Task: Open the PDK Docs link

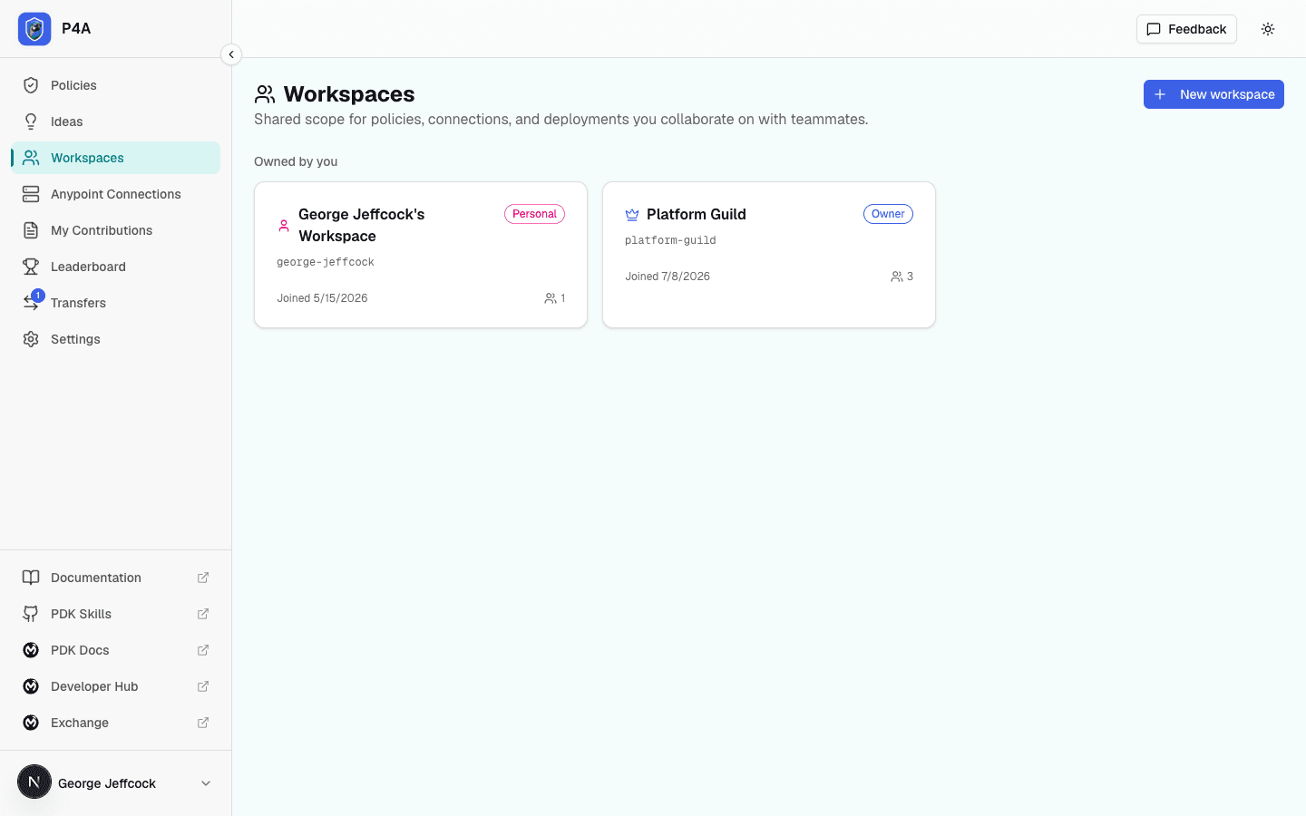Action: (x=116, y=650)
